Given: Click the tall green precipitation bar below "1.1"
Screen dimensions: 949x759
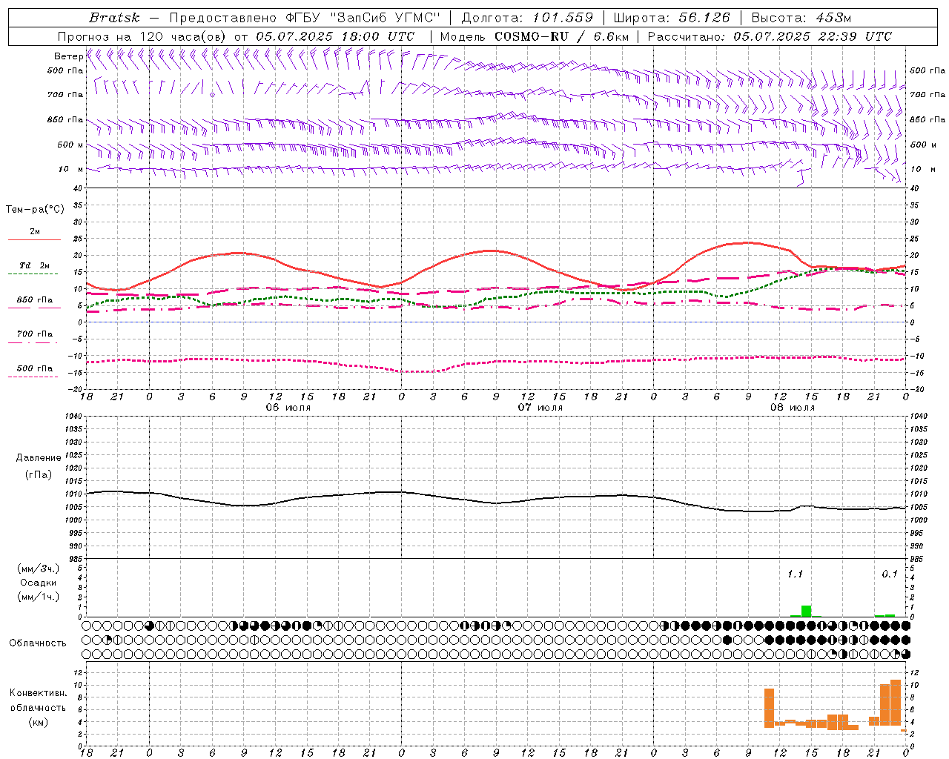Looking at the screenshot, I should [806, 611].
